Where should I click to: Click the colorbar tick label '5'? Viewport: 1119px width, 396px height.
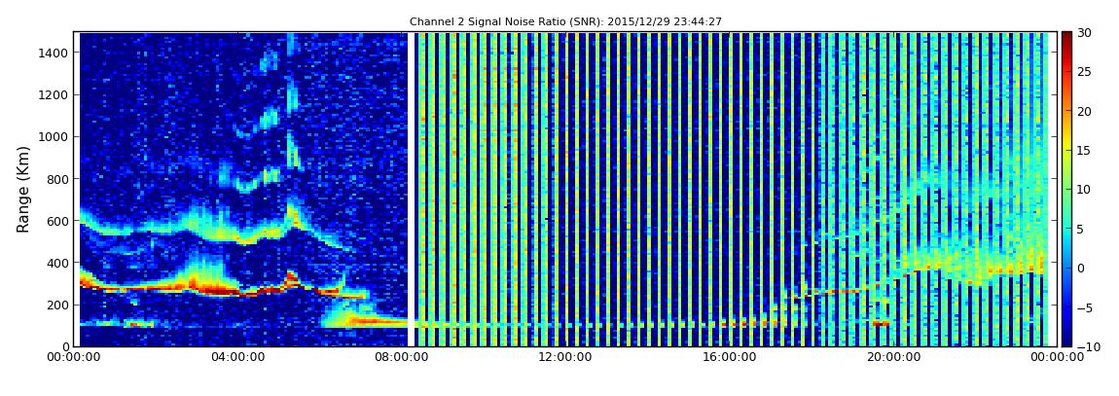(1080, 229)
